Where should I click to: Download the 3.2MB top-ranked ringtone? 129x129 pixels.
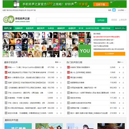(x=123, y=67)
